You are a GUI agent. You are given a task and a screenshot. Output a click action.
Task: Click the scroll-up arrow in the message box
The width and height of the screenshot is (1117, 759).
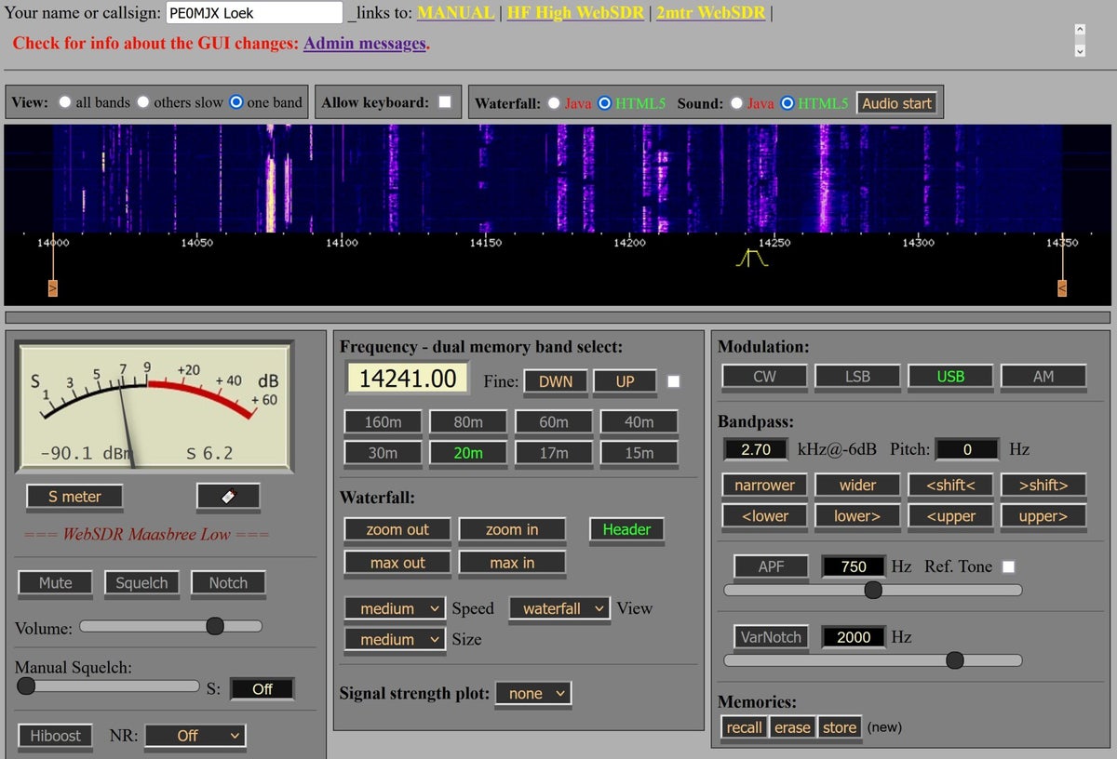click(x=1080, y=31)
